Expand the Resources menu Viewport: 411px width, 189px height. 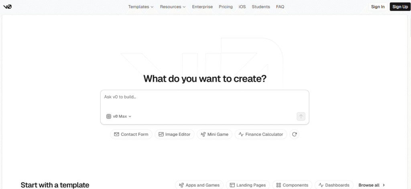173,7
